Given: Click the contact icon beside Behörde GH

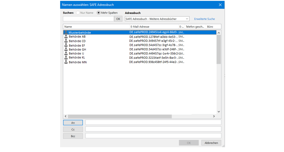Looking at the screenshot, I should click(x=66, y=49).
